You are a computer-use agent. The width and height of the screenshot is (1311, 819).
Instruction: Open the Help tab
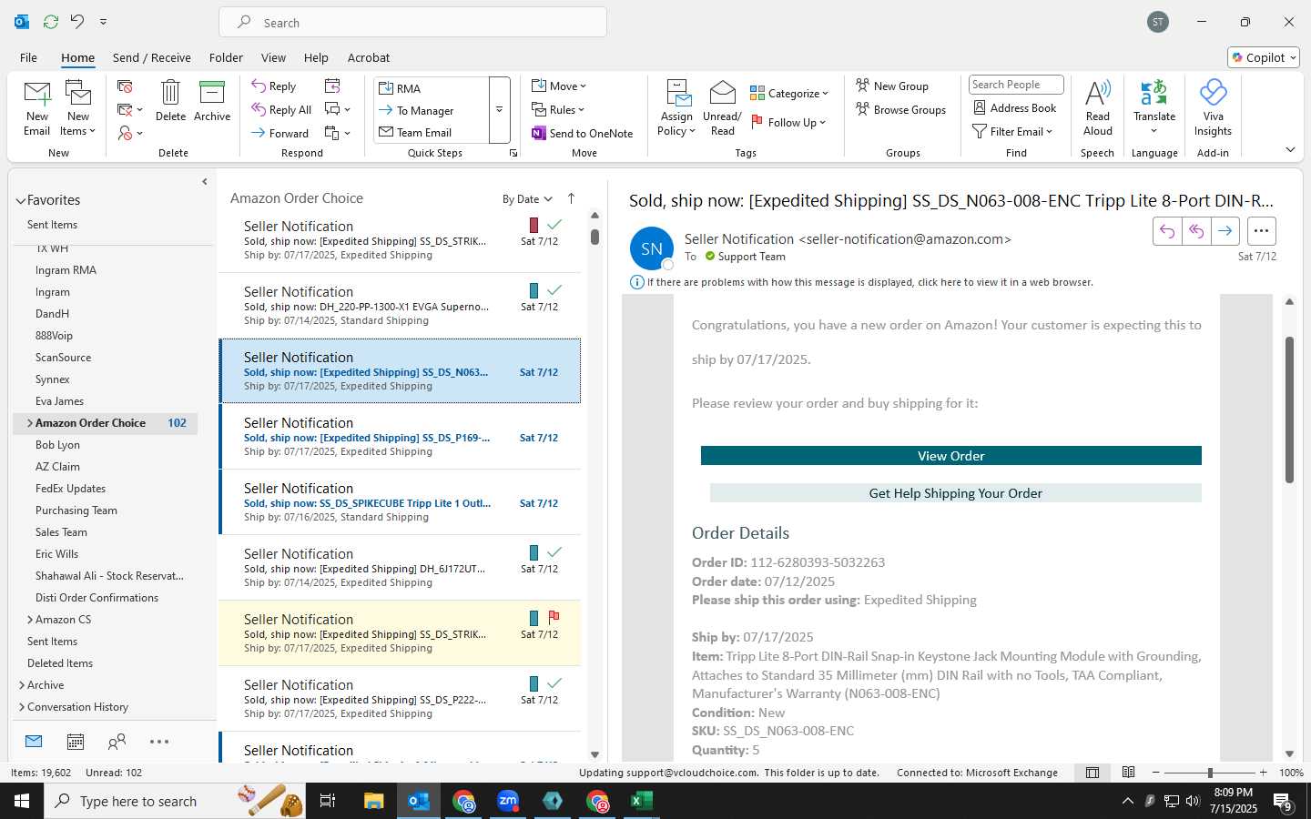pyautogui.click(x=316, y=57)
